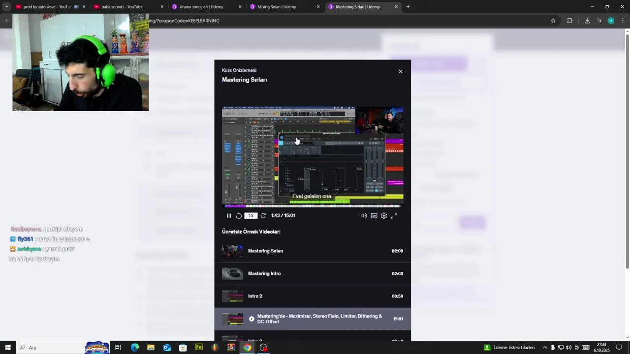
Task: Open a new browser tab
Action: (x=408, y=7)
